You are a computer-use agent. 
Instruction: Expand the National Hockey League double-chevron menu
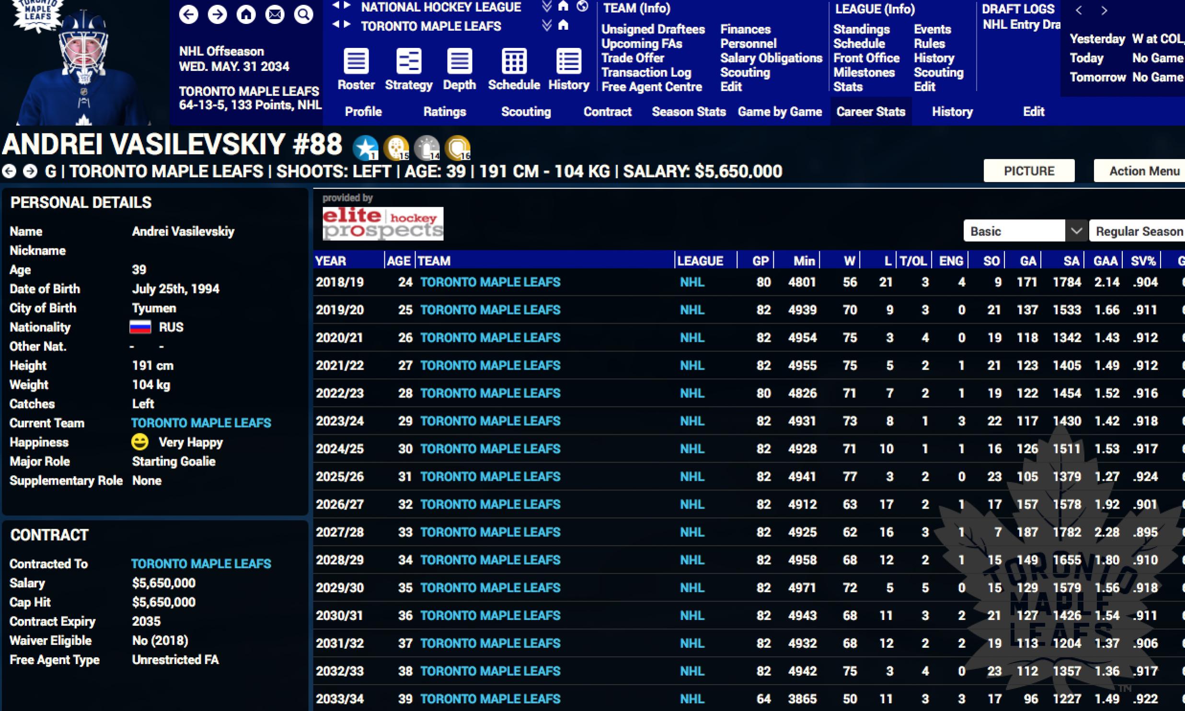click(546, 7)
